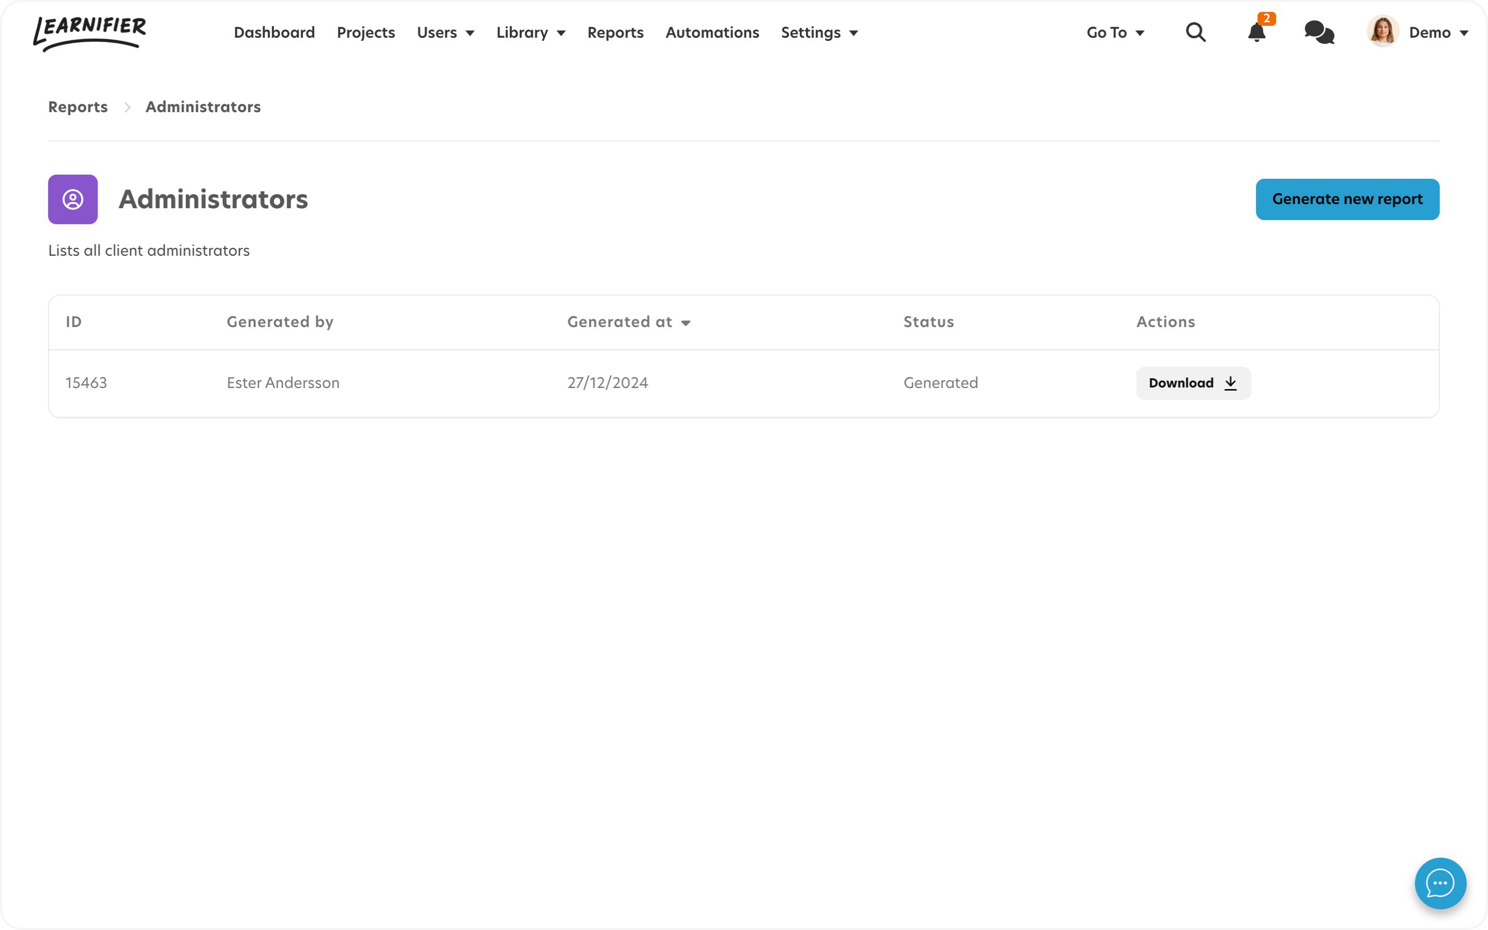1488x930 pixels.
Task: Expand the Go To dropdown
Action: click(x=1115, y=33)
